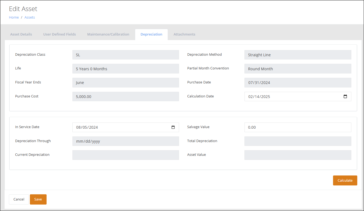The width and height of the screenshot is (364, 211).
Task: Select the Depreciation tab
Action: [x=151, y=34]
